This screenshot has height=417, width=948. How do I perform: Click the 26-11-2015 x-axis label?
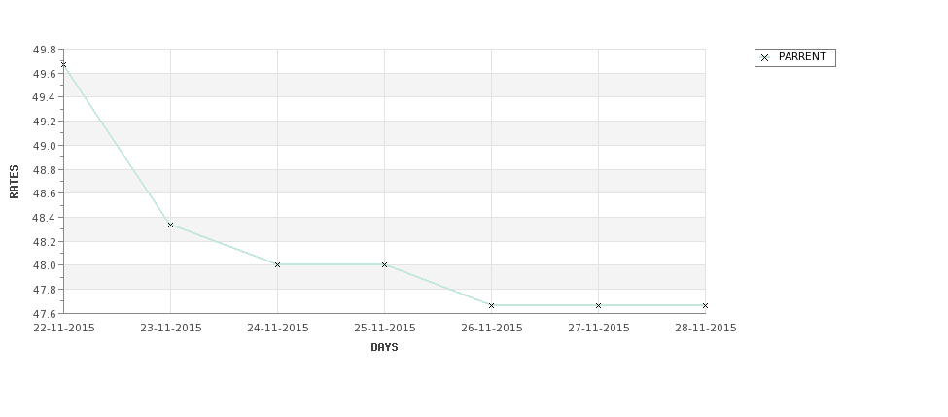[x=492, y=328]
